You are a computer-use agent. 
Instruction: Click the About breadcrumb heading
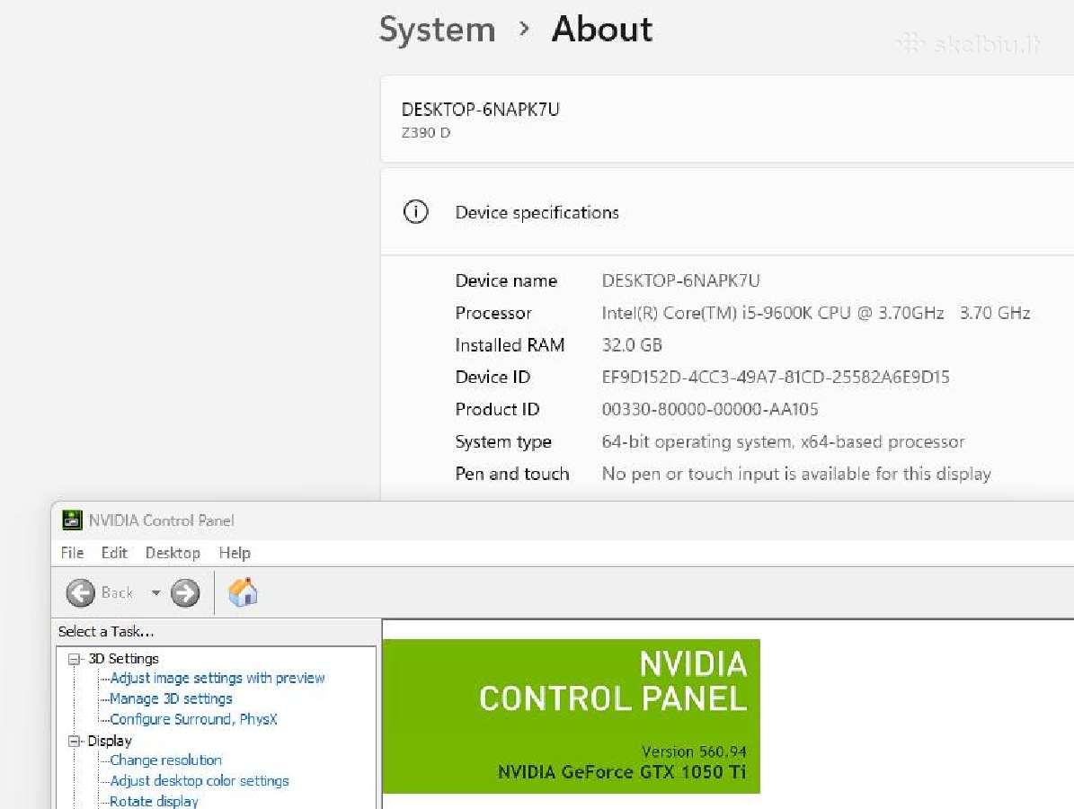(x=602, y=30)
